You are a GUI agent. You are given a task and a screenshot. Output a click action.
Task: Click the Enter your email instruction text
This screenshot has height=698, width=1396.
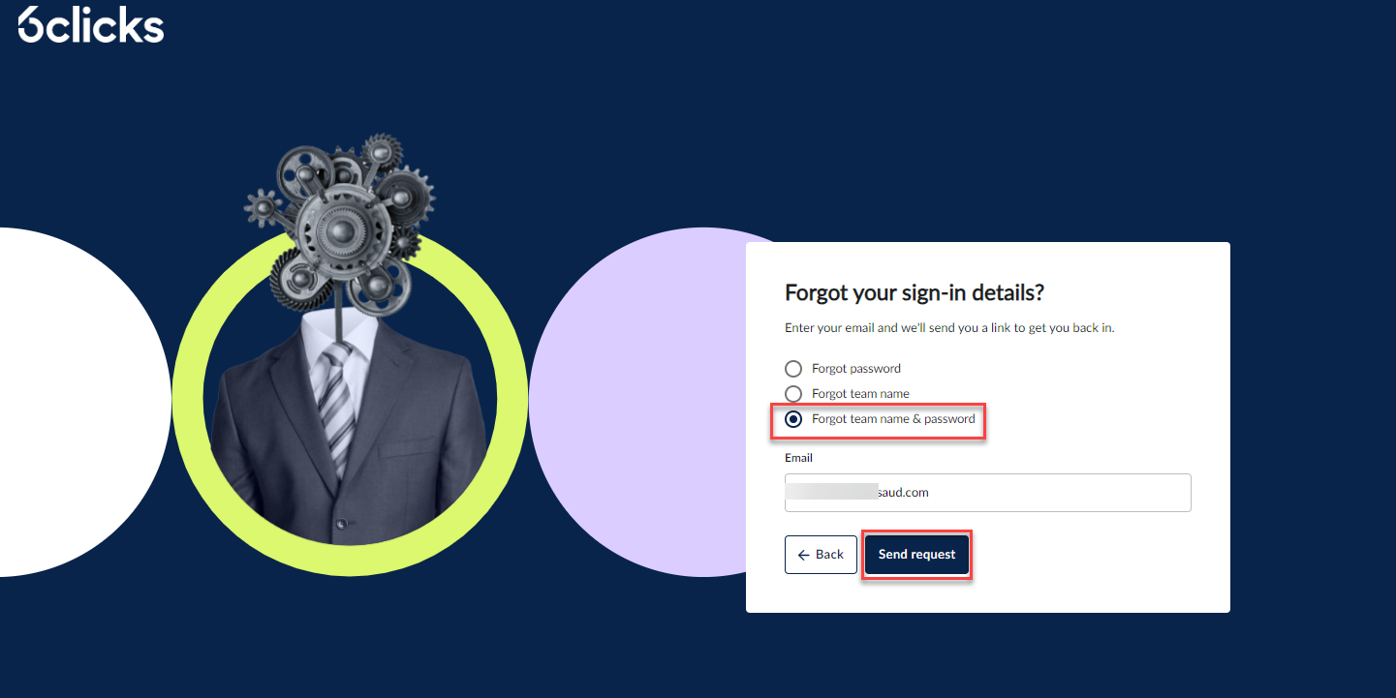(x=949, y=328)
